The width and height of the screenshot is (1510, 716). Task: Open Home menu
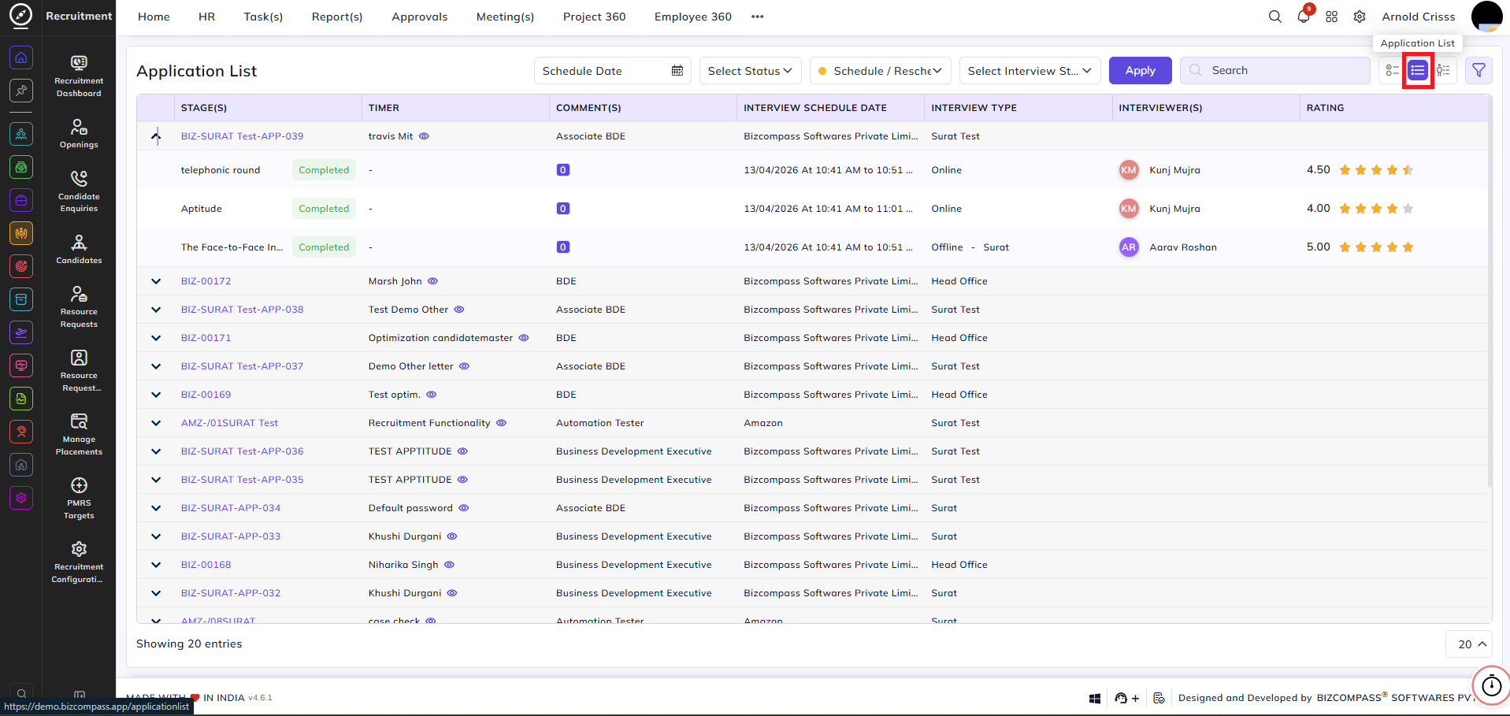[x=154, y=17]
